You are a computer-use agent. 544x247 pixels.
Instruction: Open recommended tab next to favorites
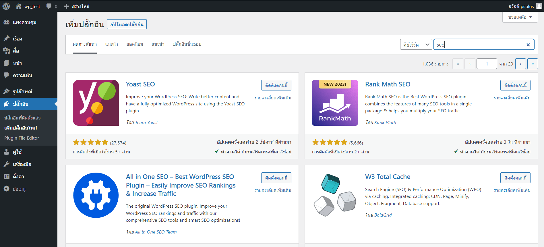[158, 44]
